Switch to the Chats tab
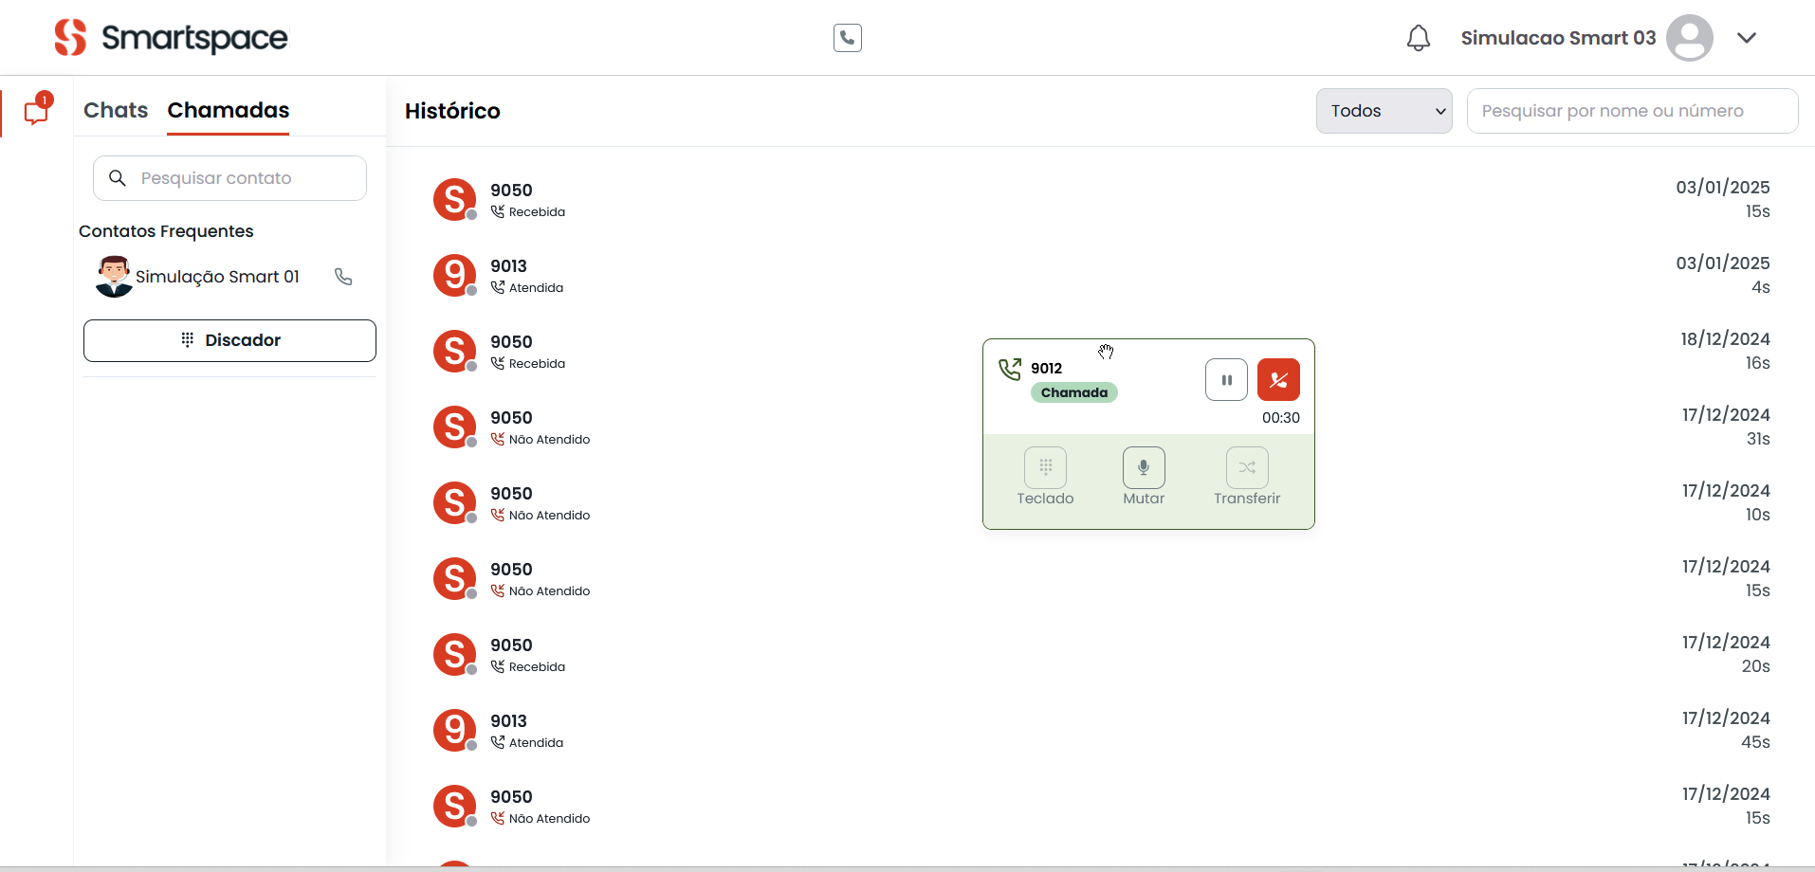 [x=116, y=110]
